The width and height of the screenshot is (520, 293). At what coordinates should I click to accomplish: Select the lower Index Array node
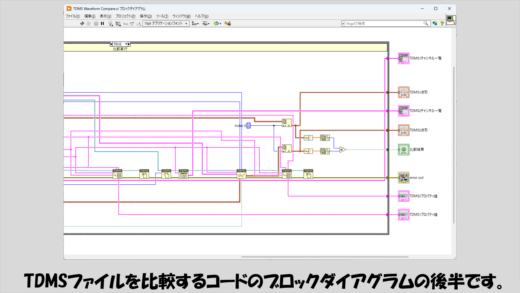pos(287,148)
